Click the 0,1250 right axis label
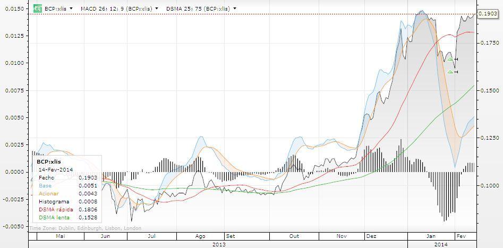Viewport: 503px width, 248px height. [490, 138]
